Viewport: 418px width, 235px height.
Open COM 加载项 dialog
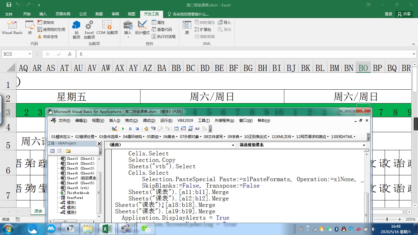[107, 28]
